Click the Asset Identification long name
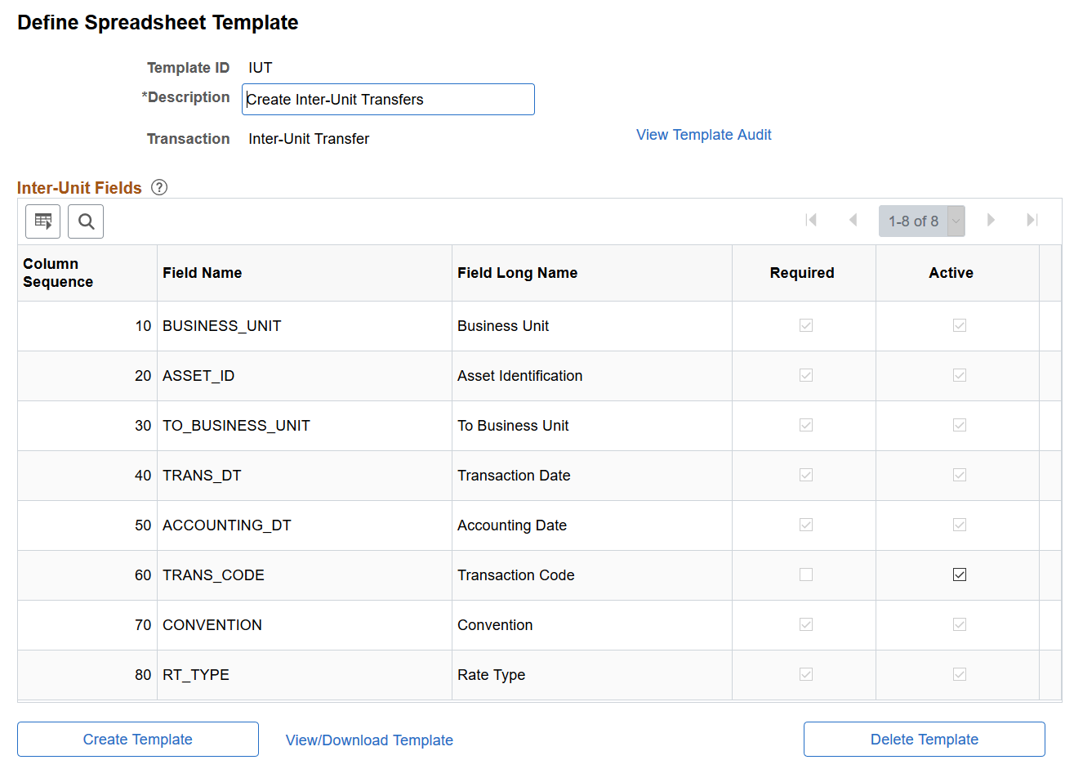 (519, 376)
